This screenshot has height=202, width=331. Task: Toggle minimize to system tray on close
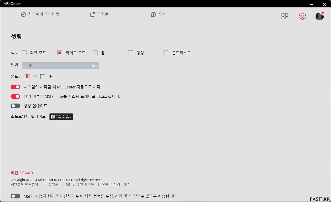pos(15,96)
